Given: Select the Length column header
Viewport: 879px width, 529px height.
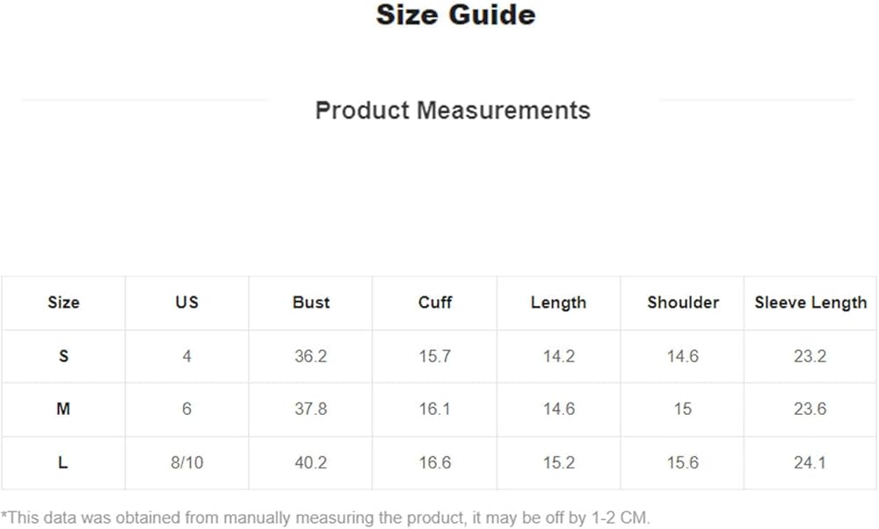Looking at the screenshot, I should 558,302.
